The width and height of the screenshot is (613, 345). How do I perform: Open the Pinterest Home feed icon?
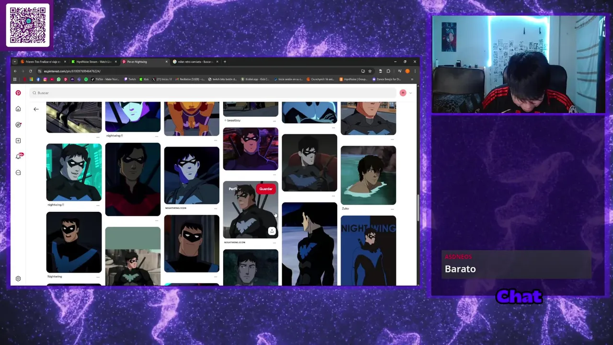point(18,109)
